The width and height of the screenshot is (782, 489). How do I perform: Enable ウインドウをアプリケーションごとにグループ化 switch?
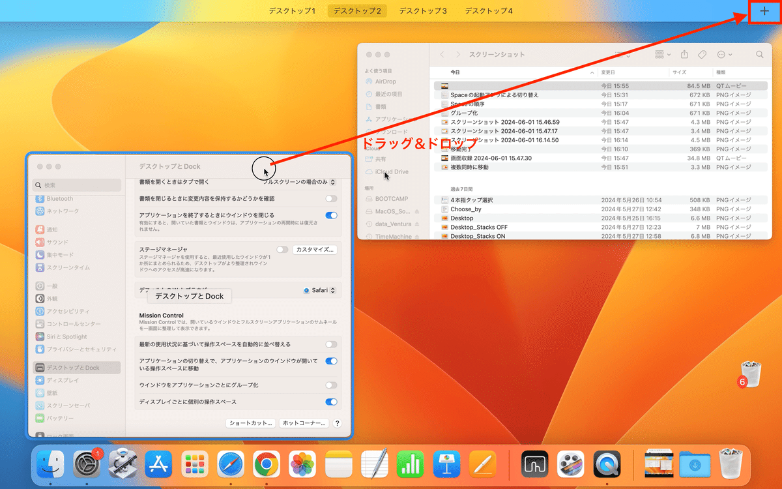point(331,385)
